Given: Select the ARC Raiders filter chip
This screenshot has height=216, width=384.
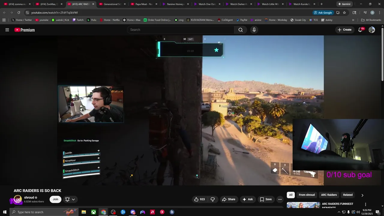Looking at the screenshot, I should coord(329,195).
